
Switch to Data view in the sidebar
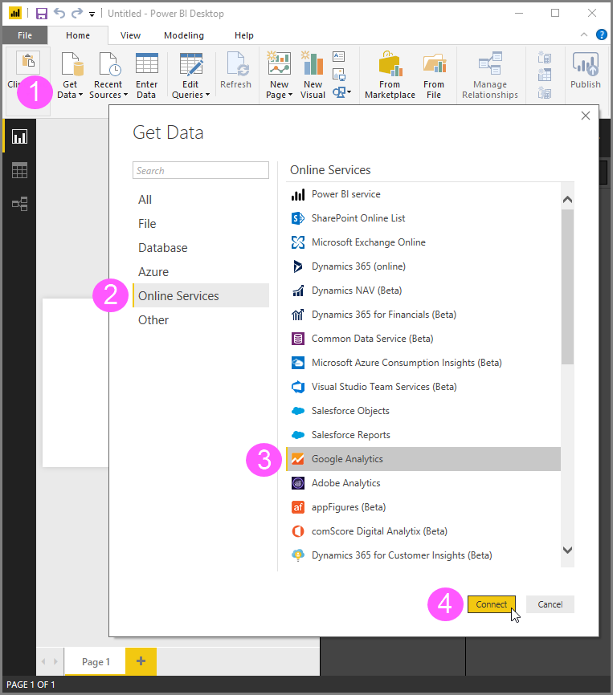click(19, 170)
